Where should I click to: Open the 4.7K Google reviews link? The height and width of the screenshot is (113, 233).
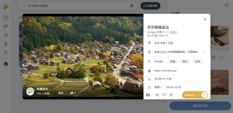pos(173,32)
